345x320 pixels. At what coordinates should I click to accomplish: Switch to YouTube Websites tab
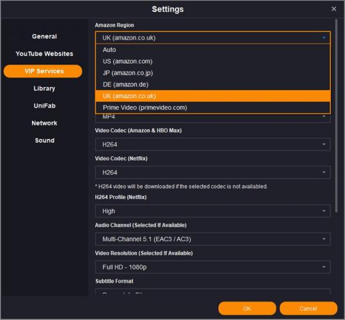44,54
